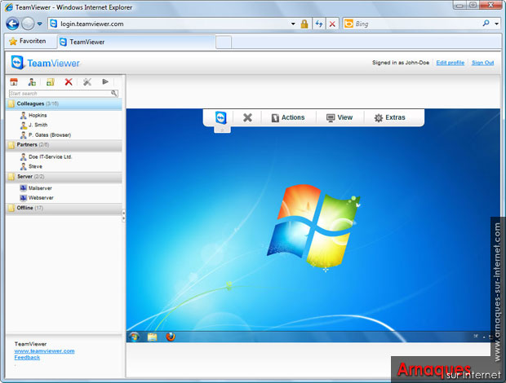
Task: Open remote Windows Explorer taskbar icon
Action: [x=152, y=337]
